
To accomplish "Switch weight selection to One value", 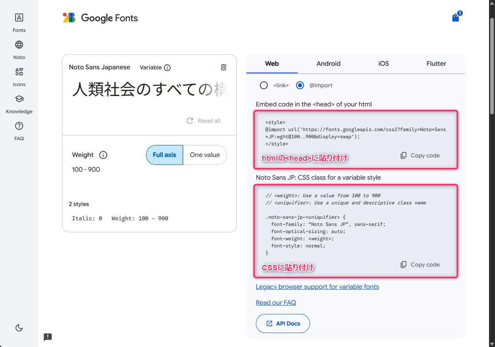I will 205,155.
